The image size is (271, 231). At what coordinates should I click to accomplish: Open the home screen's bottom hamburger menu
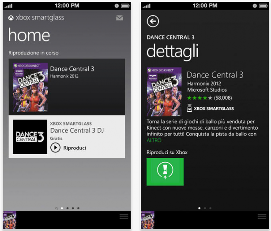[x=124, y=216]
